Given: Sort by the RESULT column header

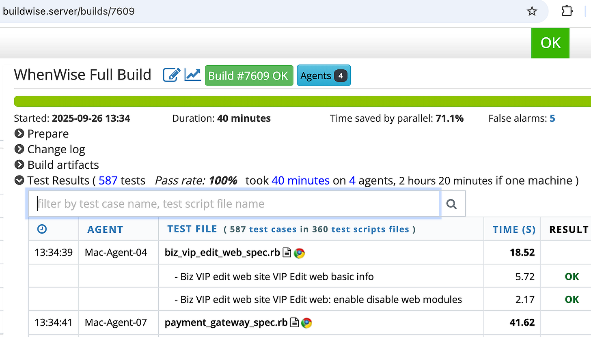Looking at the screenshot, I should point(569,230).
